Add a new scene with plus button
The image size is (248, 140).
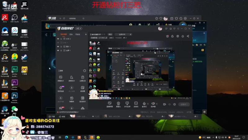click(x=86, y=34)
